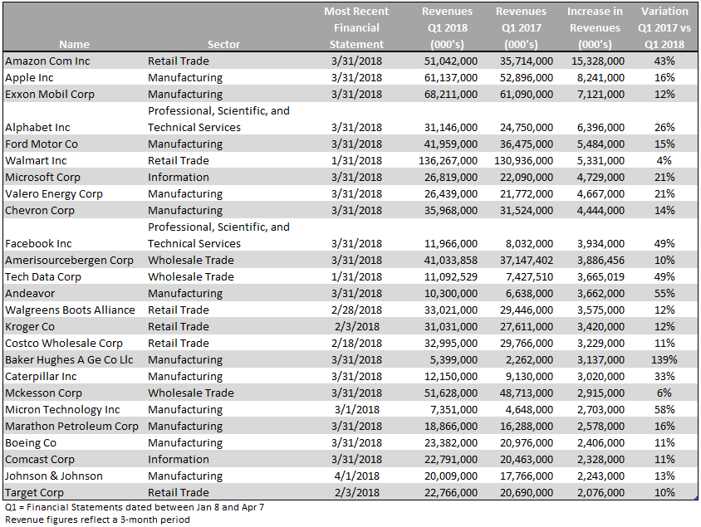Click the Variation Q1 2017 vs Q1 2018 header
This screenshot has width=701, height=527.
tap(664, 27)
